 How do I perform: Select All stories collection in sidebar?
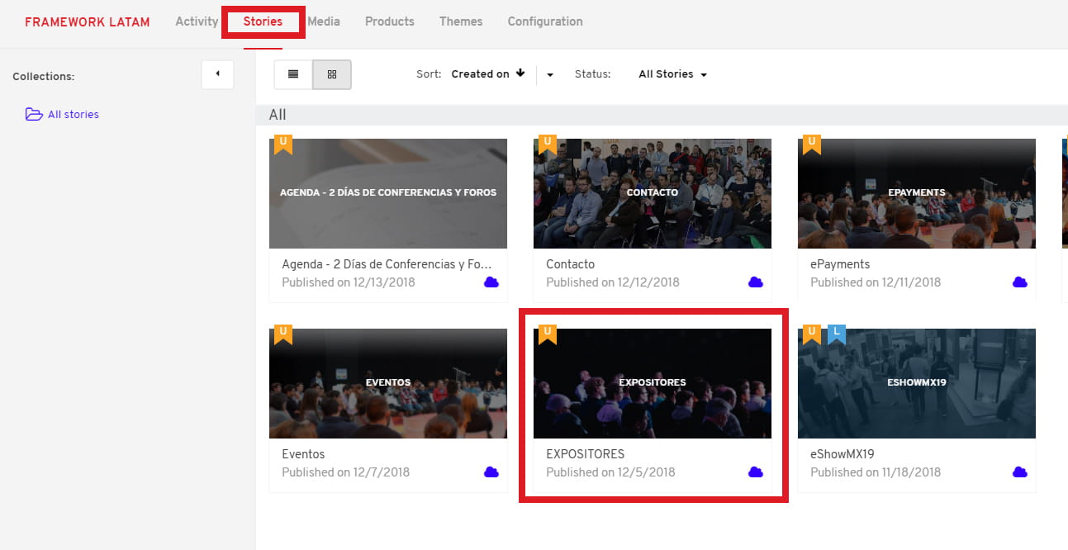click(73, 115)
